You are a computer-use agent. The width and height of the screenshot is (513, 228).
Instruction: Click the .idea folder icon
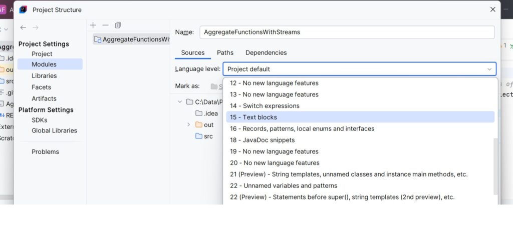(x=199, y=113)
